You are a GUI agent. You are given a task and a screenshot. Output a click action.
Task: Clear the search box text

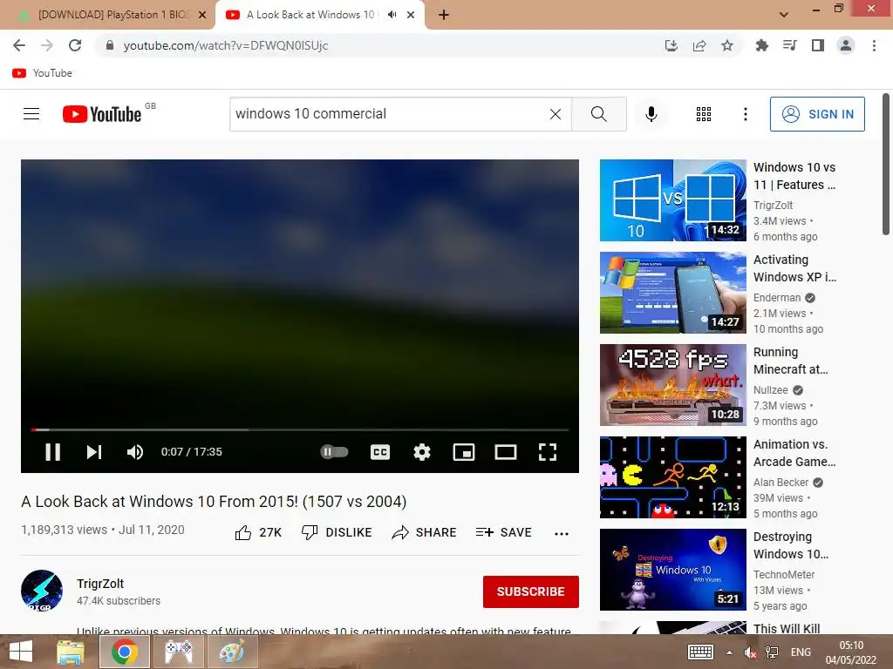[556, 114]
